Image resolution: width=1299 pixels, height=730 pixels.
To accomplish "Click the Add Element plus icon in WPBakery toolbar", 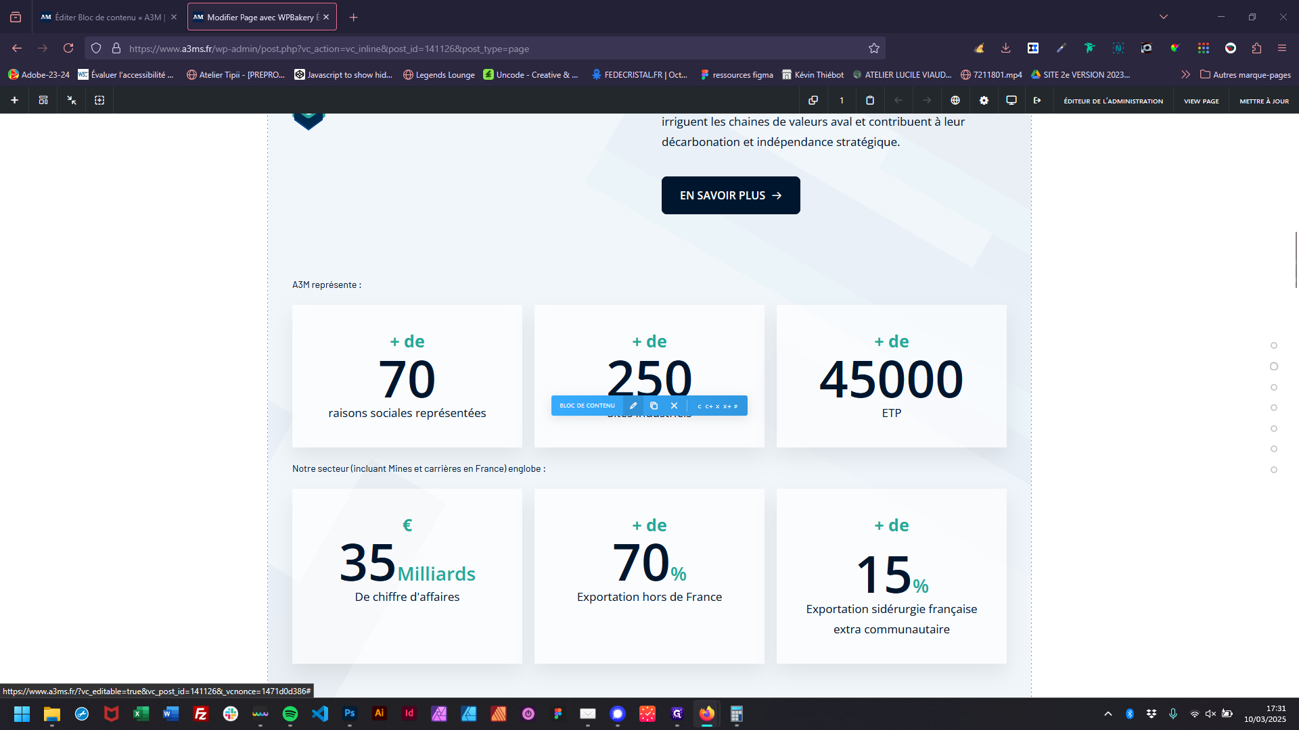I will (14, 100).
